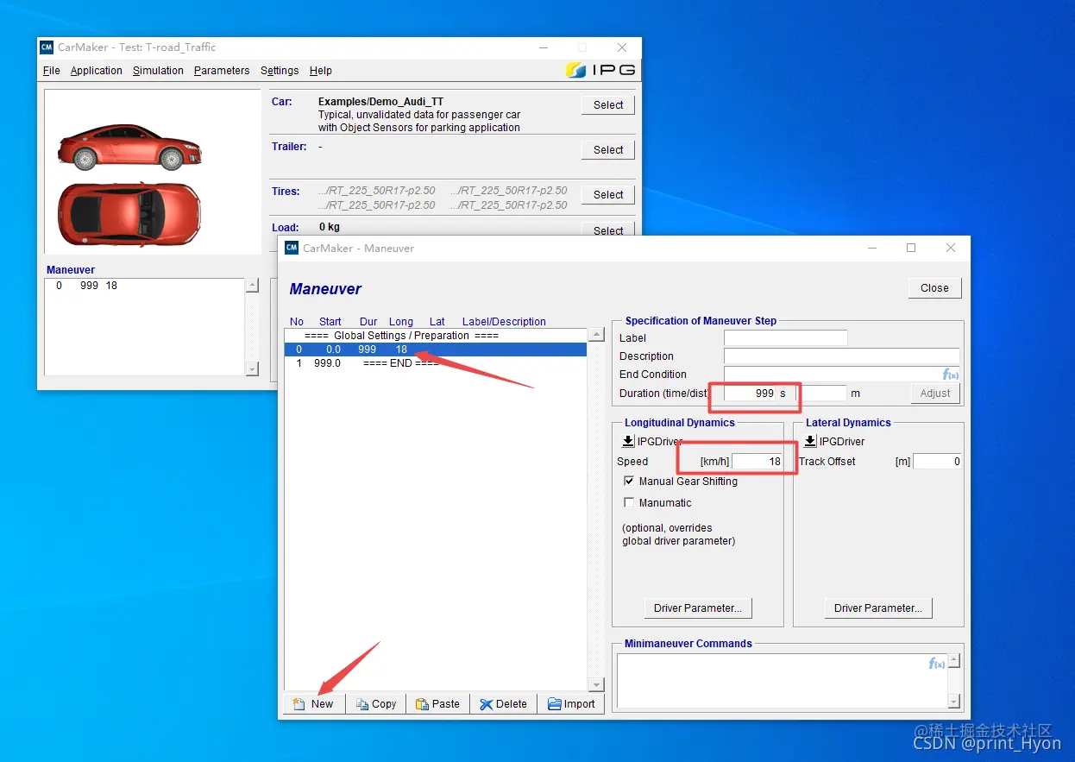This screenshot has width=1075, height=762.
Task: Open the File menu in CarMaker main window
Action: [x=52, y=71]
